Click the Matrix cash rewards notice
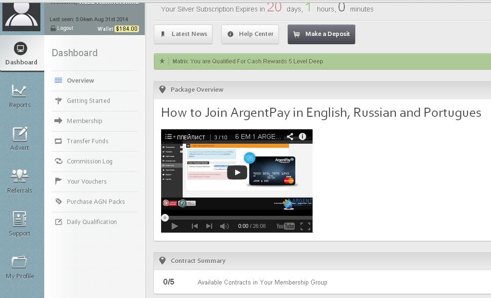Screen dimensions: 491x298 (323, 62)
